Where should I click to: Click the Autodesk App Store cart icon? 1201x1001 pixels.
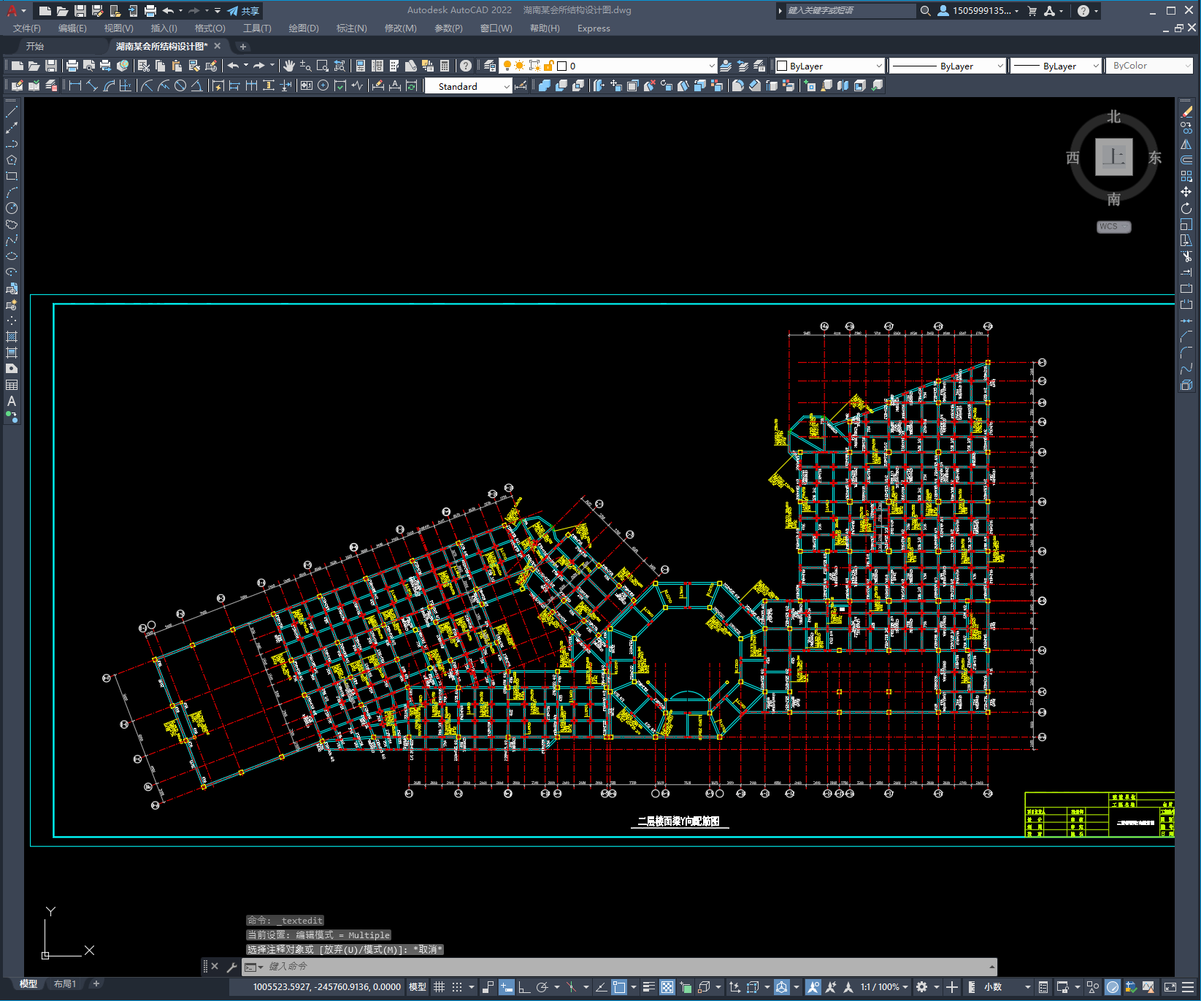[x=1032, y=11]
